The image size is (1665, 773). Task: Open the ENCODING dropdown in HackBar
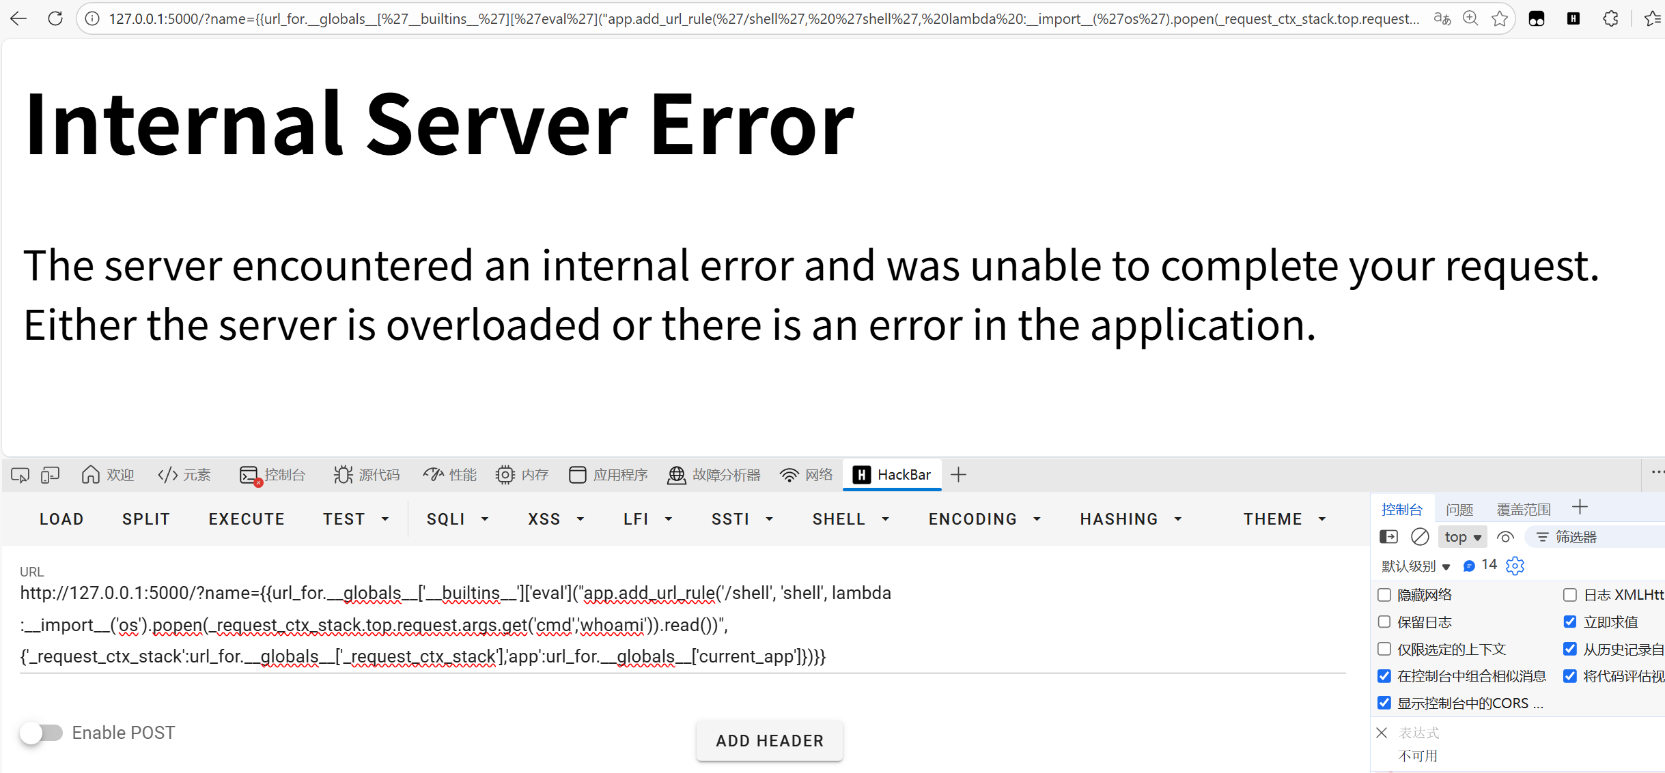[x=984, y=519]
